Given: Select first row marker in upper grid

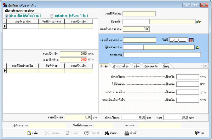Looking at the screenshot, I should 5,26.
